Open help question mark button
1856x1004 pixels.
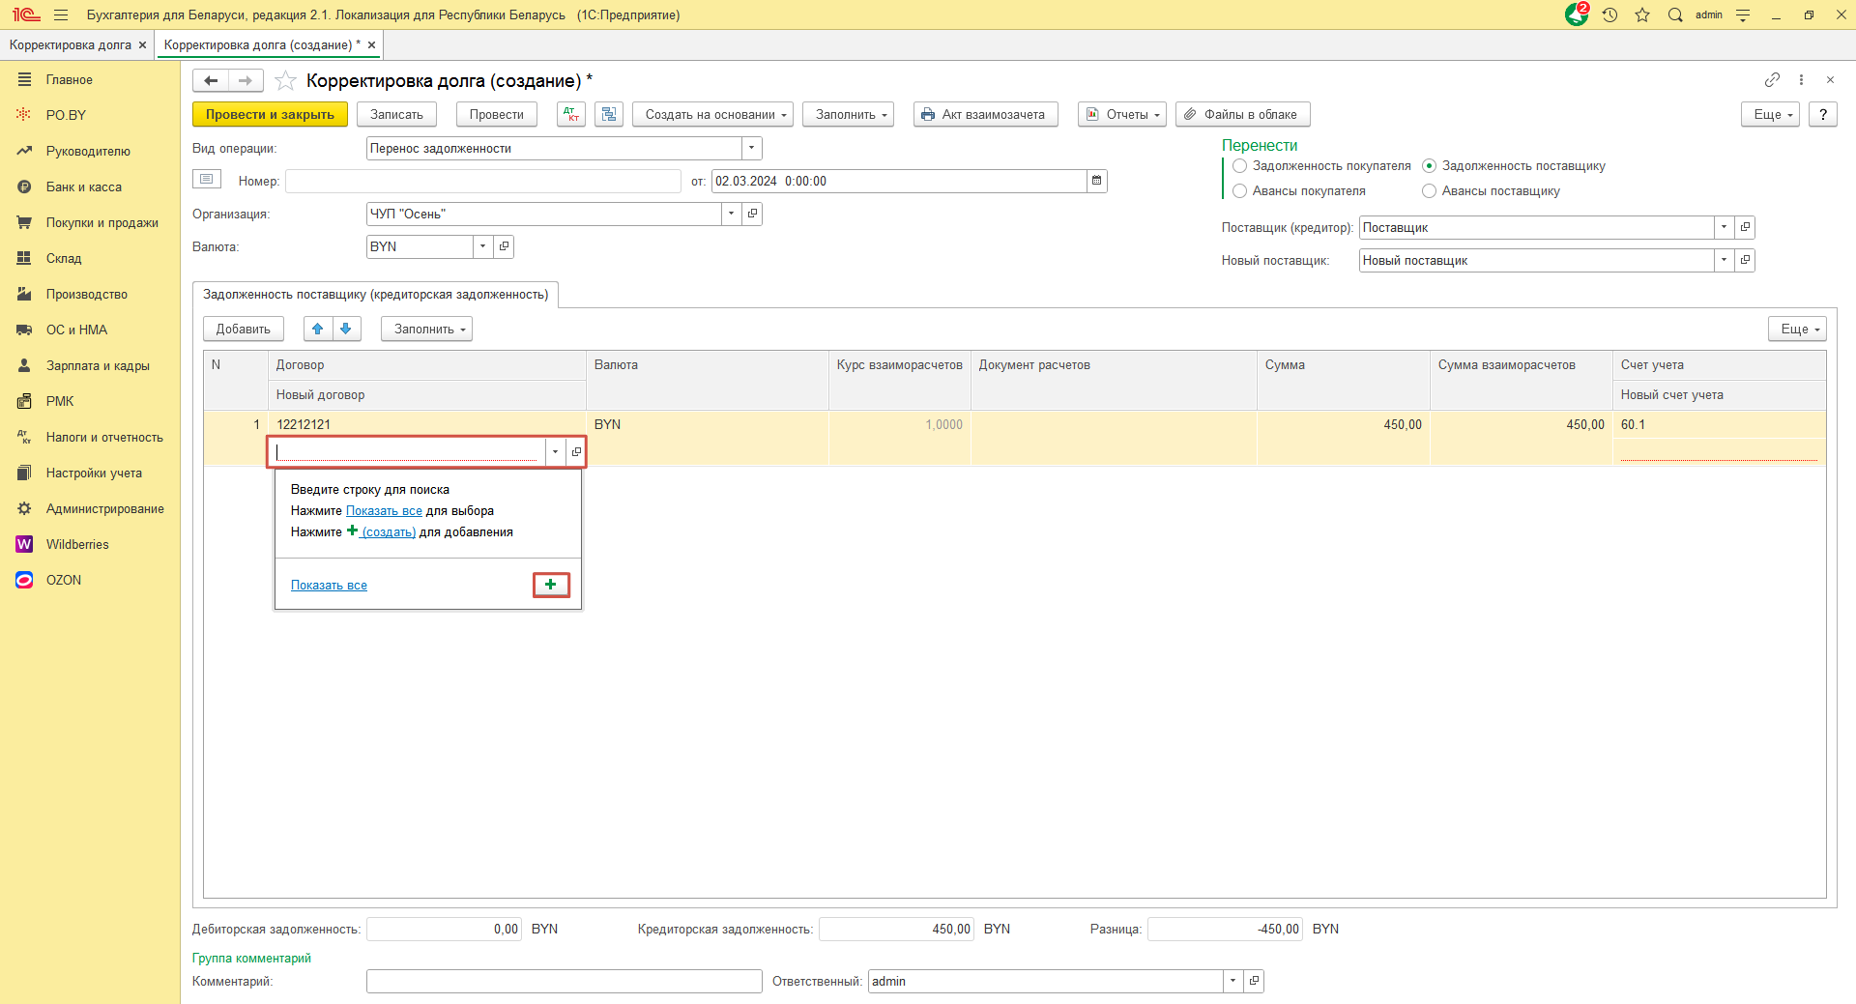[x=1823, y=114]
